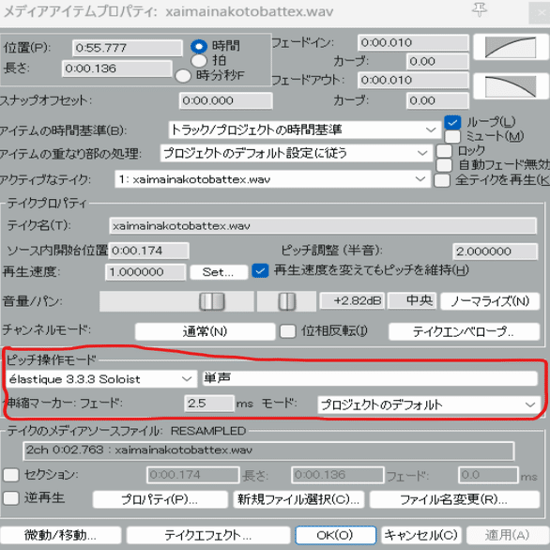Viewport: 550px width, 550px height.
Task: Select the 拍 radio button
Action: [x=199, y=61]
